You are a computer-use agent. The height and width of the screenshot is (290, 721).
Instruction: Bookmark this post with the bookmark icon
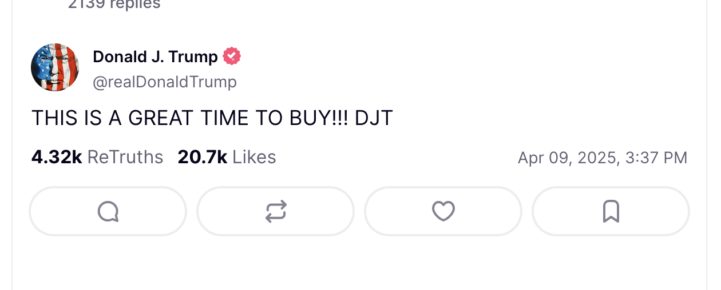[611, 212]
